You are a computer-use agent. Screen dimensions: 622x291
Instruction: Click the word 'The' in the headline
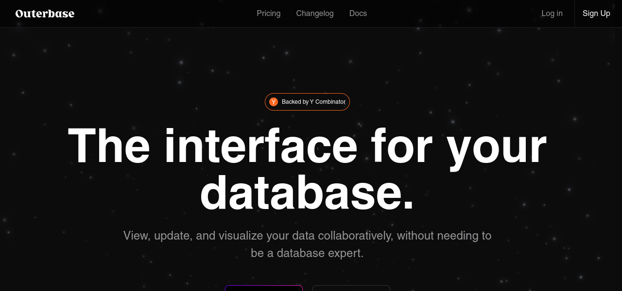click(109, 146)
